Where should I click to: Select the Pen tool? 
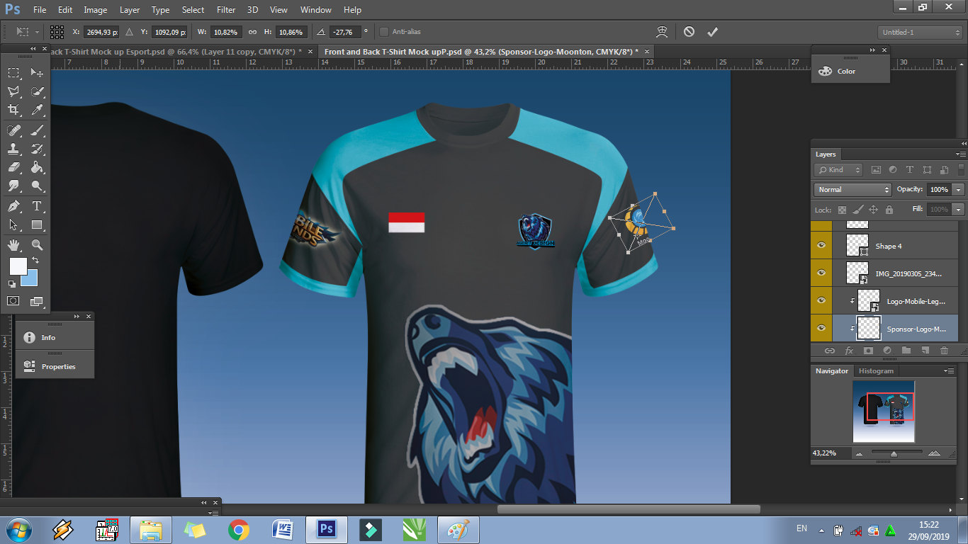tap(13, 206)
